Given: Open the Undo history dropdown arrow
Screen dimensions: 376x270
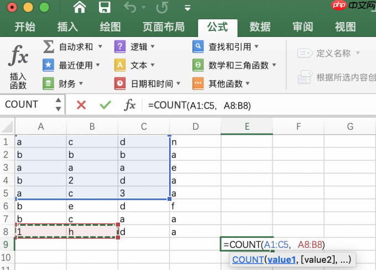Looking at the screenshot, I should (144, 7).
